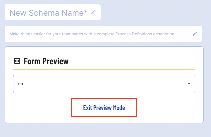Click the pencil icon beside New Schema Name
The image size is (211, 137).
point(94,12)
